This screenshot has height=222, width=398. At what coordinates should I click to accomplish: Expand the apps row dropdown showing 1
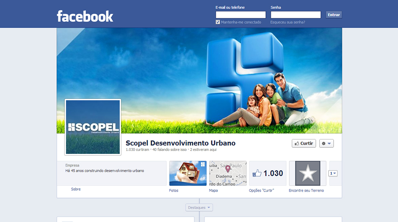(x=333, y=173)
